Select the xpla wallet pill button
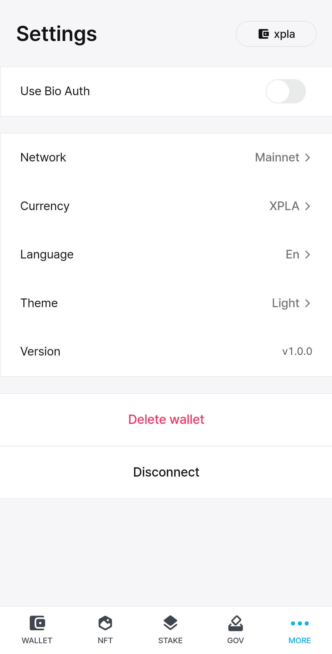Viewport: 332px width, 654px height. point(276,34)
